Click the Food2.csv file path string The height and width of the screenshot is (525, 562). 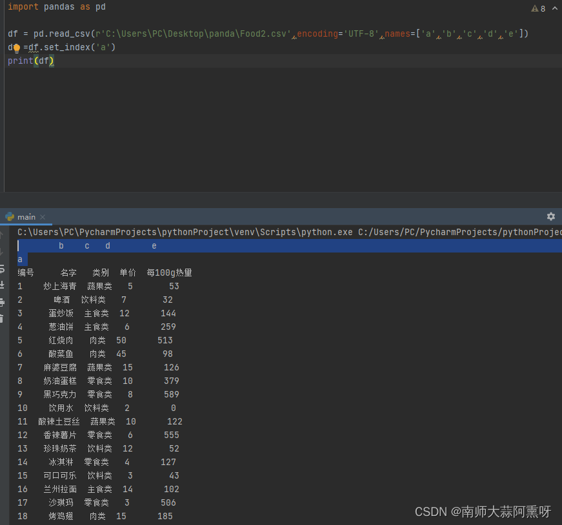(193, 34)
